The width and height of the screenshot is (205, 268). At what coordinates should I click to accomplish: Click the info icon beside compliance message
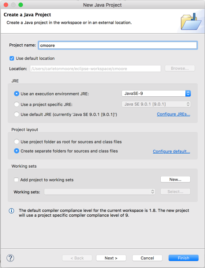pyautogui.click(x=11, y=211)
